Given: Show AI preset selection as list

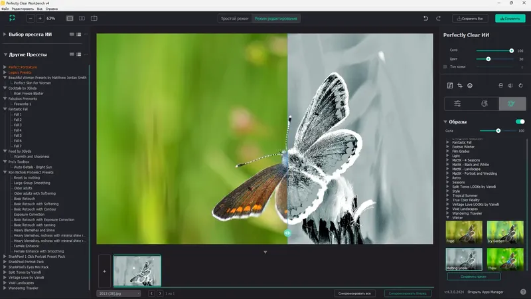Looking at the screenshot, I should (x=78, y=35).
